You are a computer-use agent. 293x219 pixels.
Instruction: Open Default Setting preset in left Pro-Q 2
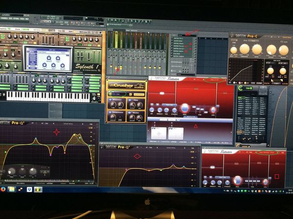[67, 124]
